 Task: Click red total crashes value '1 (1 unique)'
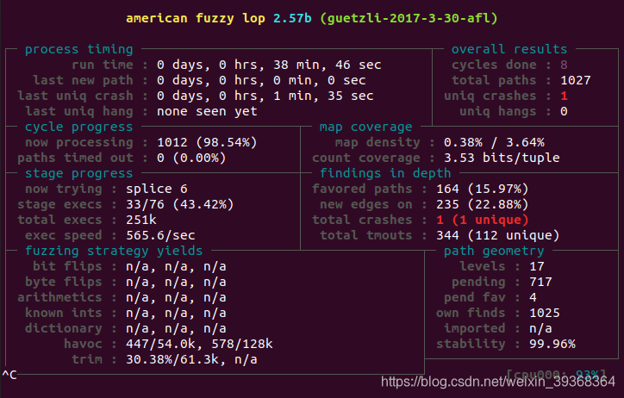click(x=482, y=220)
